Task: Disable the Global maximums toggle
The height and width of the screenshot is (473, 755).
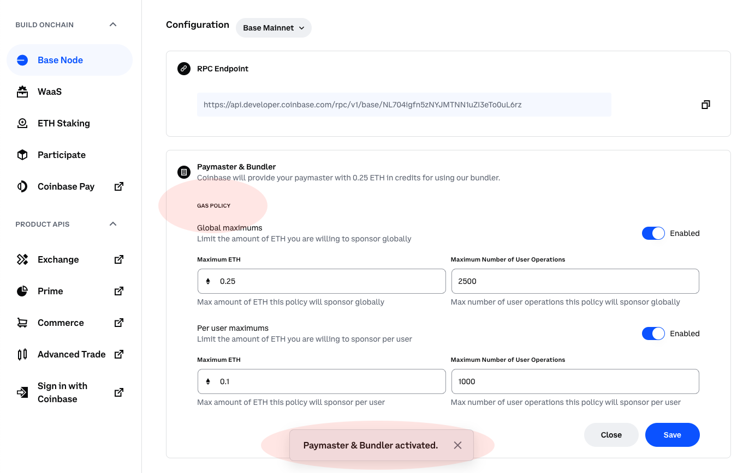Action: pyautogui.click(x=653, y=233)
